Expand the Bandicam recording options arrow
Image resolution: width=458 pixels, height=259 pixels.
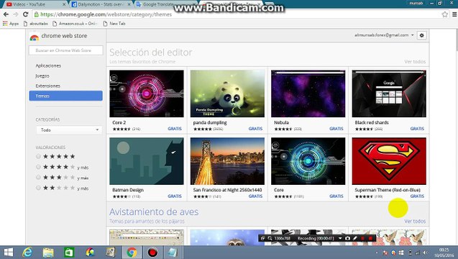coord(340,238)
